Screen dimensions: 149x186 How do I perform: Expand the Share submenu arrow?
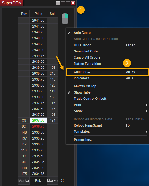[x=147, y=111]
